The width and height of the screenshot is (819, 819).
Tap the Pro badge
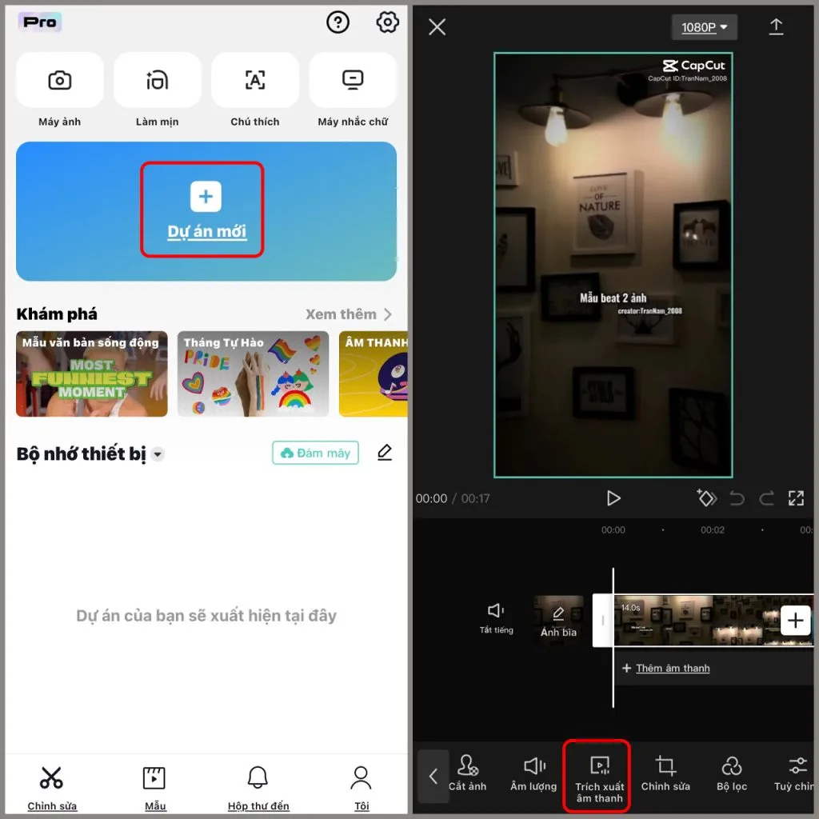40,22
